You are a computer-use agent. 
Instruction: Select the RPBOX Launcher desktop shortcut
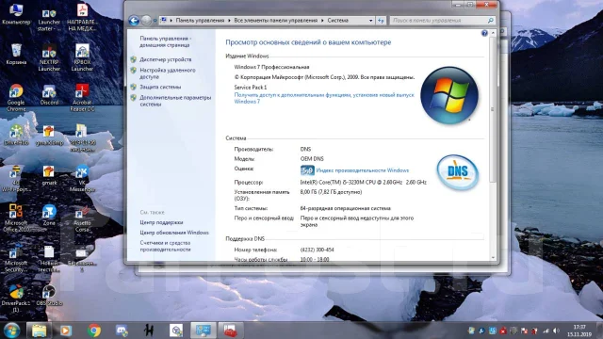82,57
